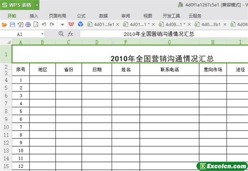Close the 4d08...1 * document tab
Screen dimensions: 248x171
point(189,24)
